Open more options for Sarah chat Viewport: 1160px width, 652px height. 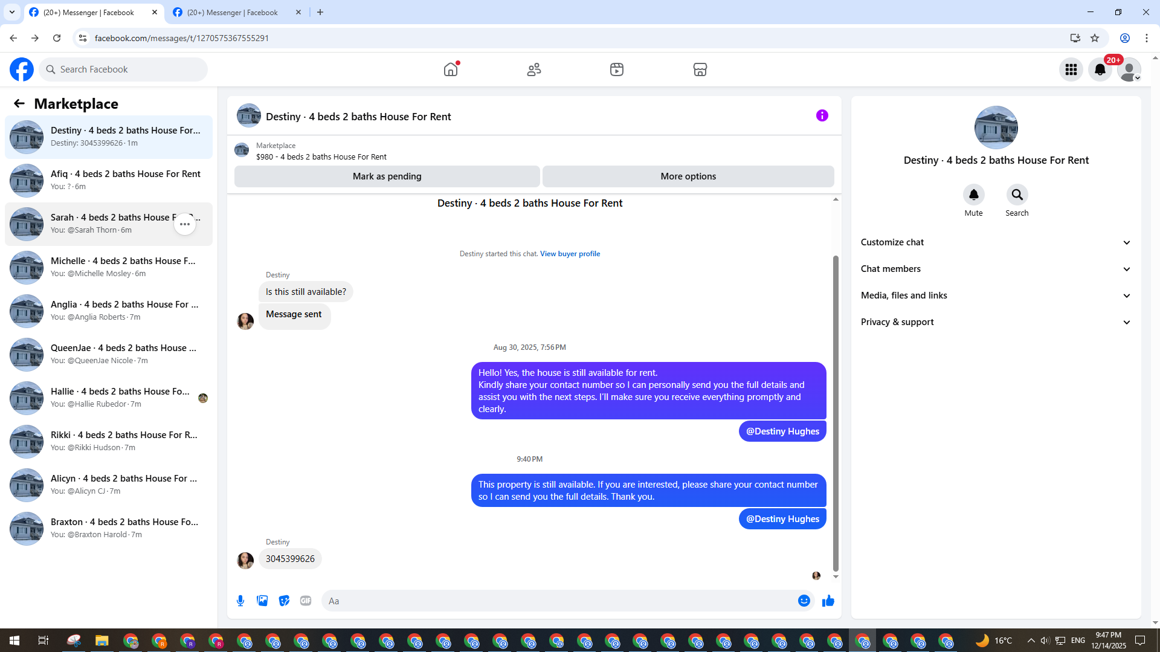click(185, 224)
